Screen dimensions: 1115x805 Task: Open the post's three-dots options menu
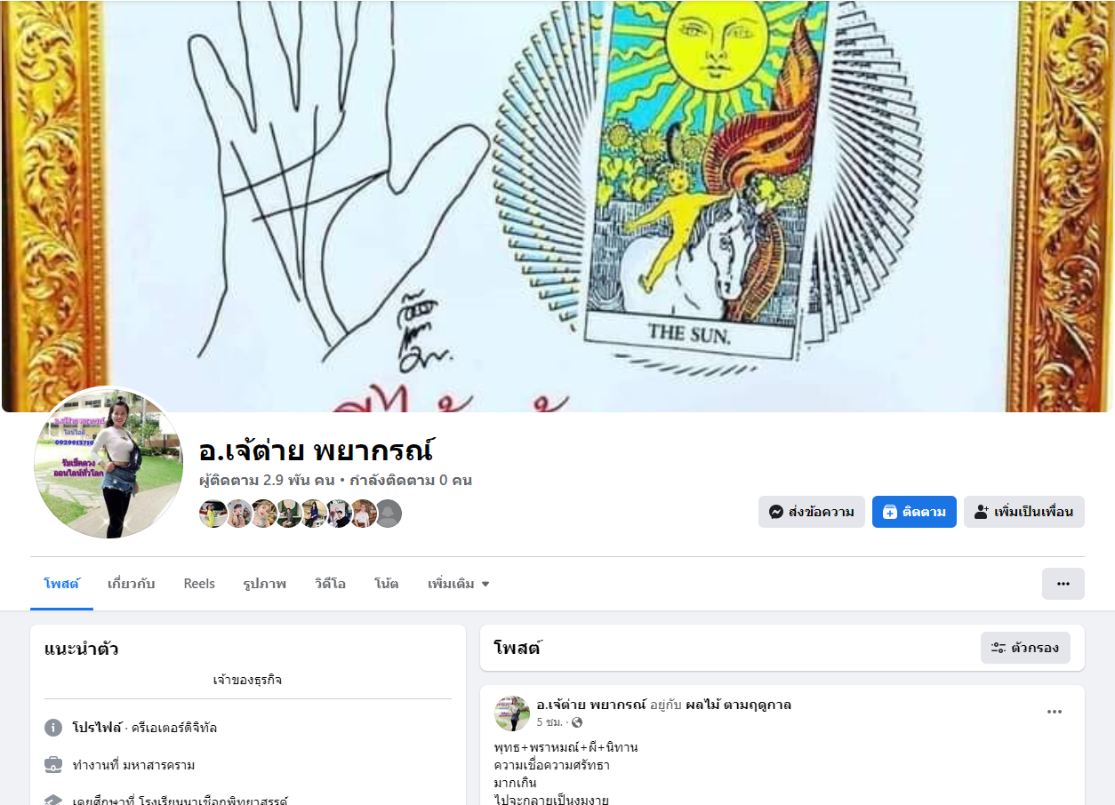1055,712
